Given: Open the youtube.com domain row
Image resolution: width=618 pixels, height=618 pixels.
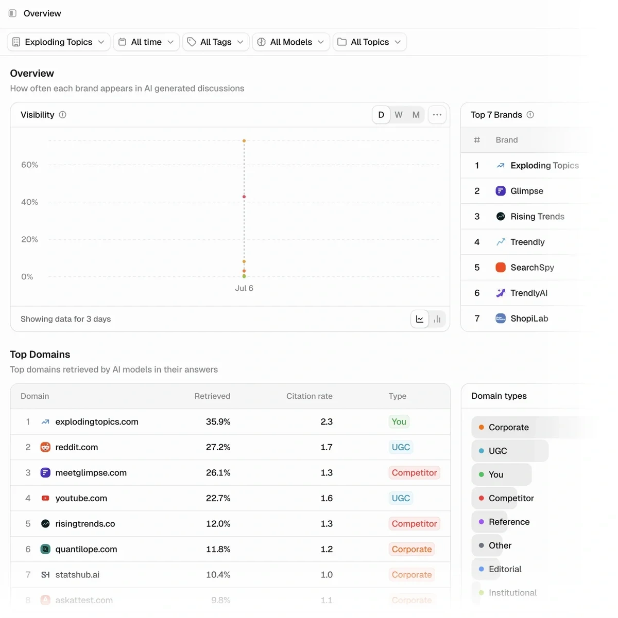Looking at the screenshot, I should (x=230, y=498).
